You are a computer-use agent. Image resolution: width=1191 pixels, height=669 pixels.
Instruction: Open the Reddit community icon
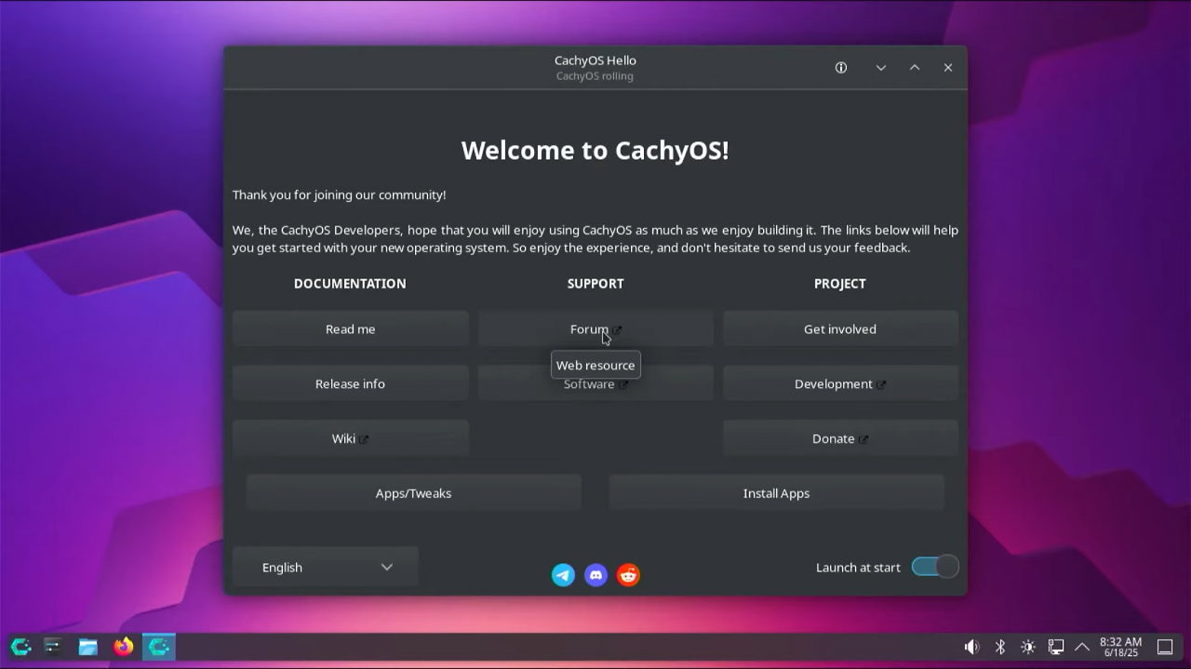[628, 575]
